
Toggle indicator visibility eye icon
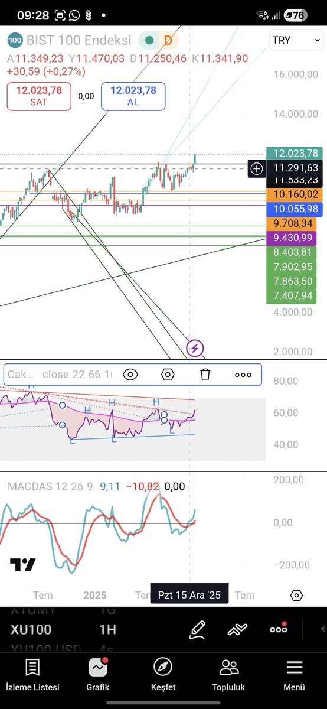(130, 375)
